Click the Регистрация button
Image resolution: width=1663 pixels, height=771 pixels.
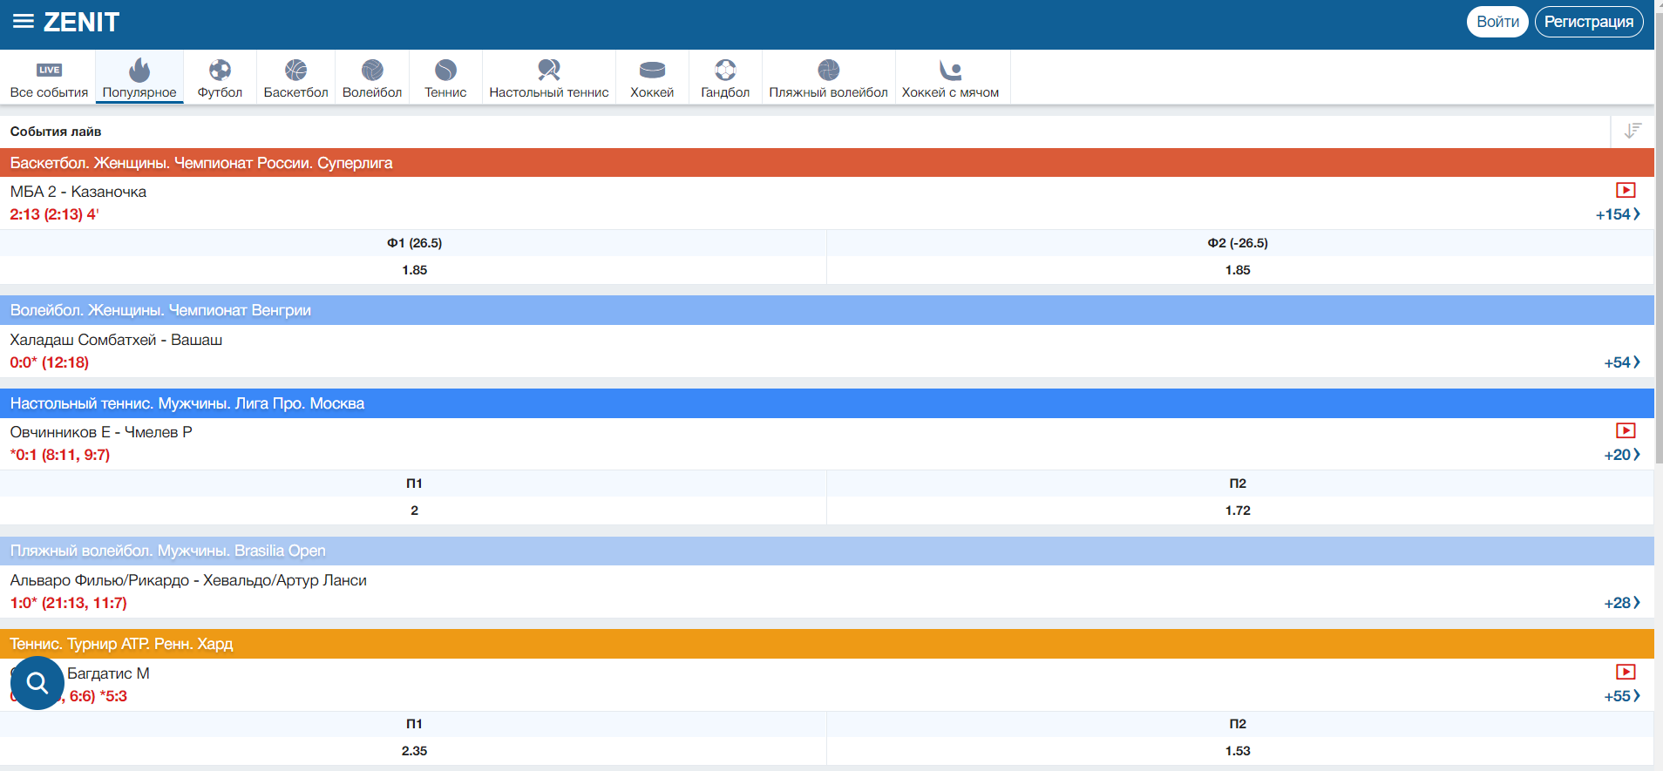click(1588, 22)
